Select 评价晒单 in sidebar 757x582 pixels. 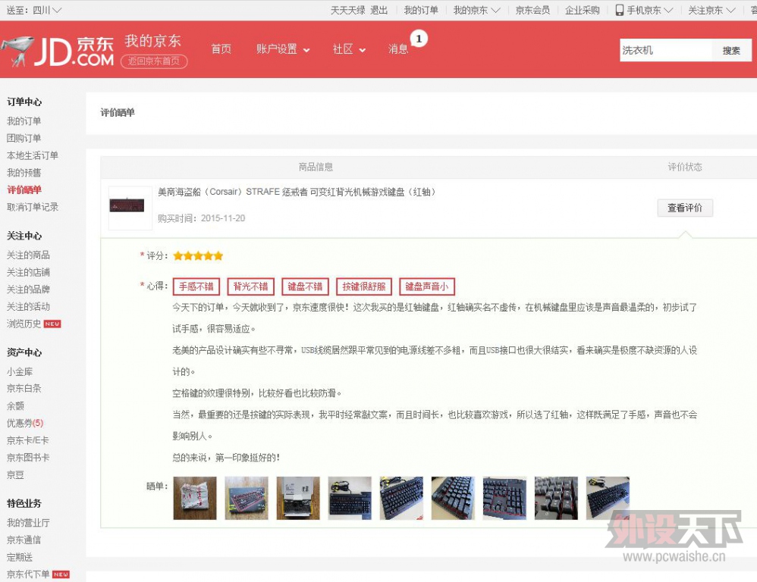click(x=24, y=190)
